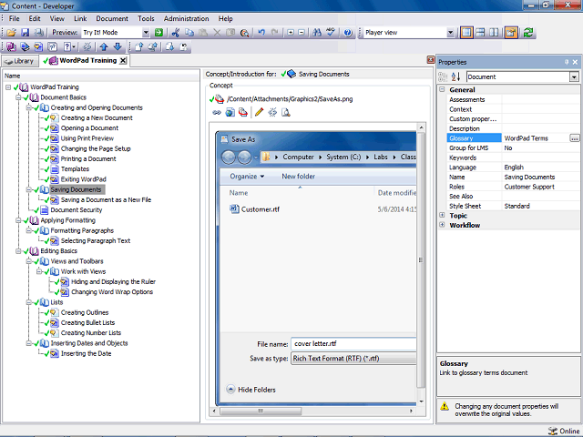Click the Roles value Customer Support

click(529, 187)
